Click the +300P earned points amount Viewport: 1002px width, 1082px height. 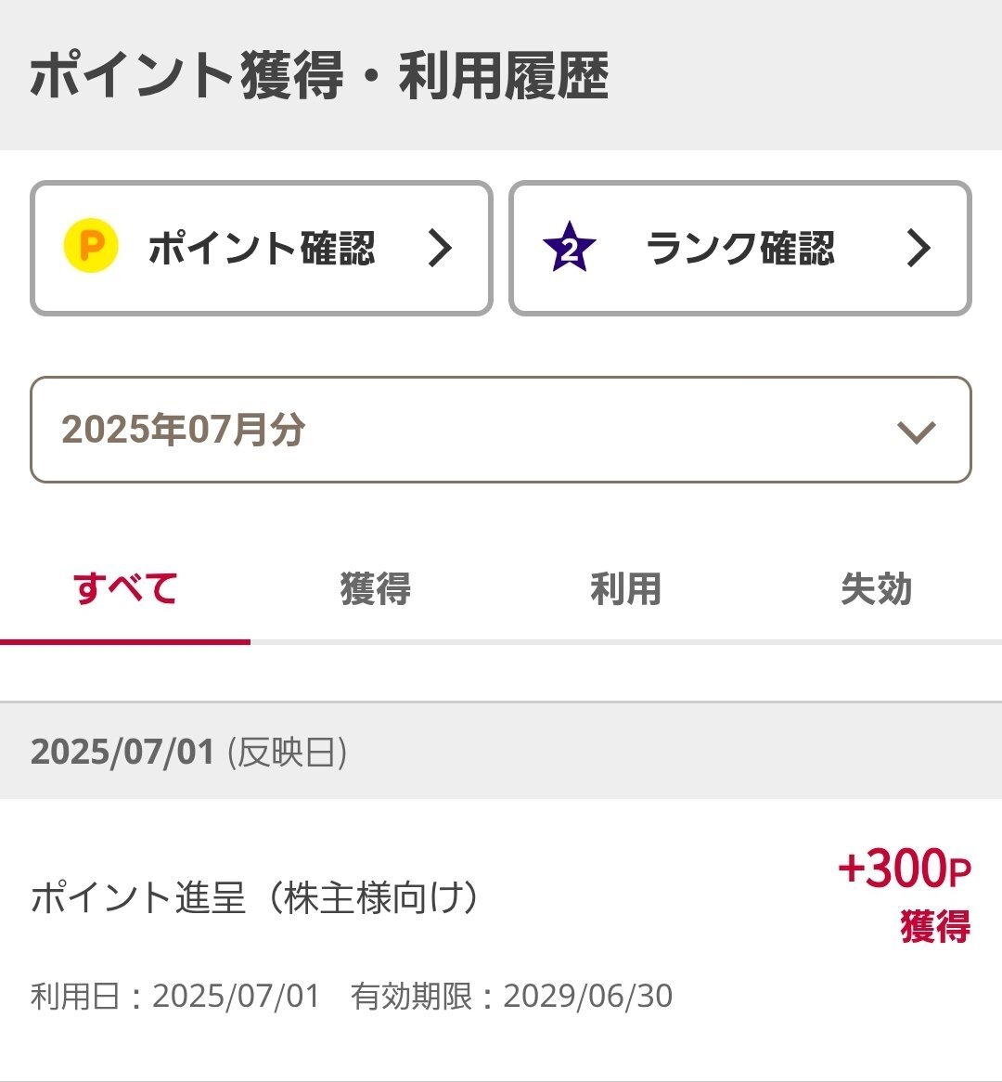coord(904,868)
